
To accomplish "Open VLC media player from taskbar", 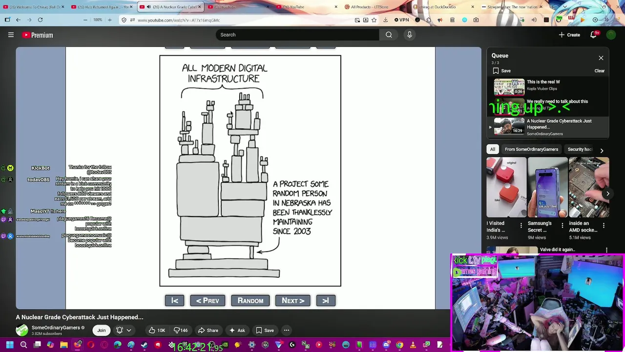I will 413,345.
